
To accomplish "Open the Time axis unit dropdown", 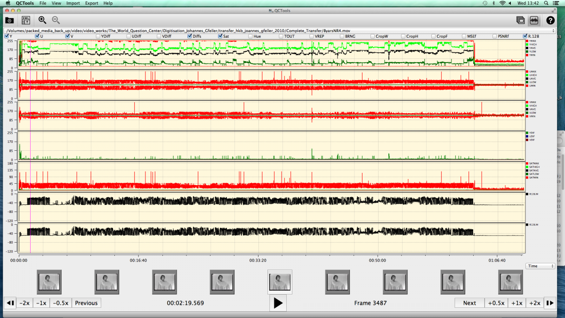I will (540, 266).
